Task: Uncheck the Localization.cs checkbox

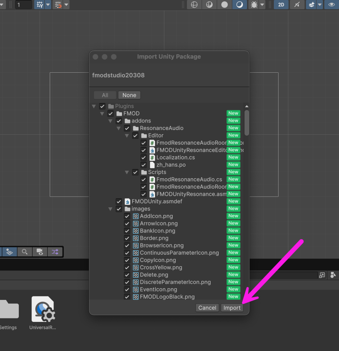Action: (x=143, y=157)
